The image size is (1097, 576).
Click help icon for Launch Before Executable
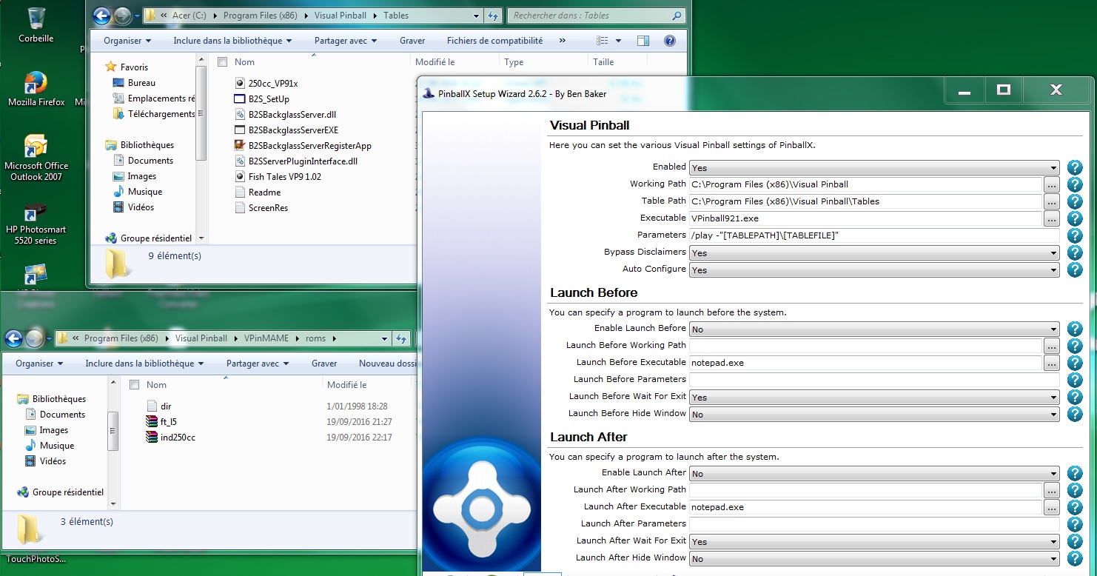pos(1075,363)
